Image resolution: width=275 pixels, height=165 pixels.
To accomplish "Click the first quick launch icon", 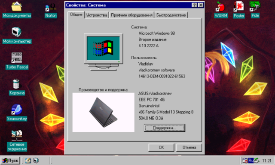I will (28, 160).
